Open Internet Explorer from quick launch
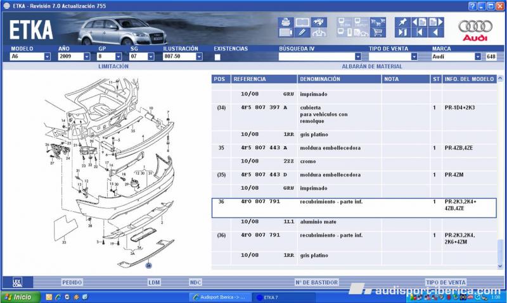Screen dimensions: 507x303 tap(58, 297)
